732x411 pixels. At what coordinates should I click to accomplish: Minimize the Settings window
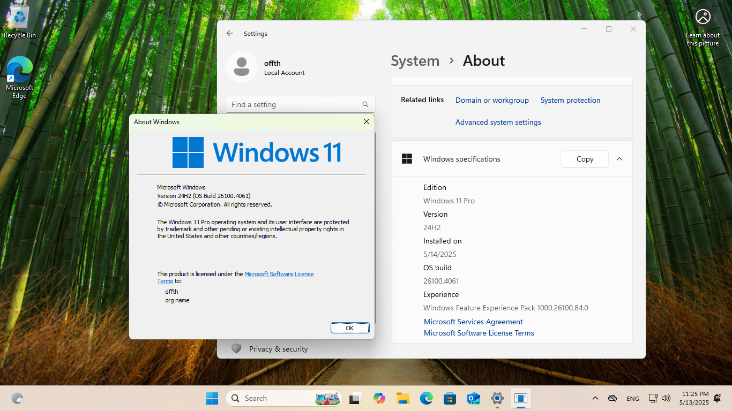coord(584,29)
